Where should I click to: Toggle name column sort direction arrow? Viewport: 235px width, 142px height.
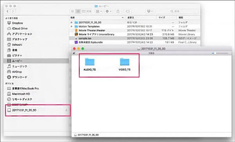(x=123, y=18)
